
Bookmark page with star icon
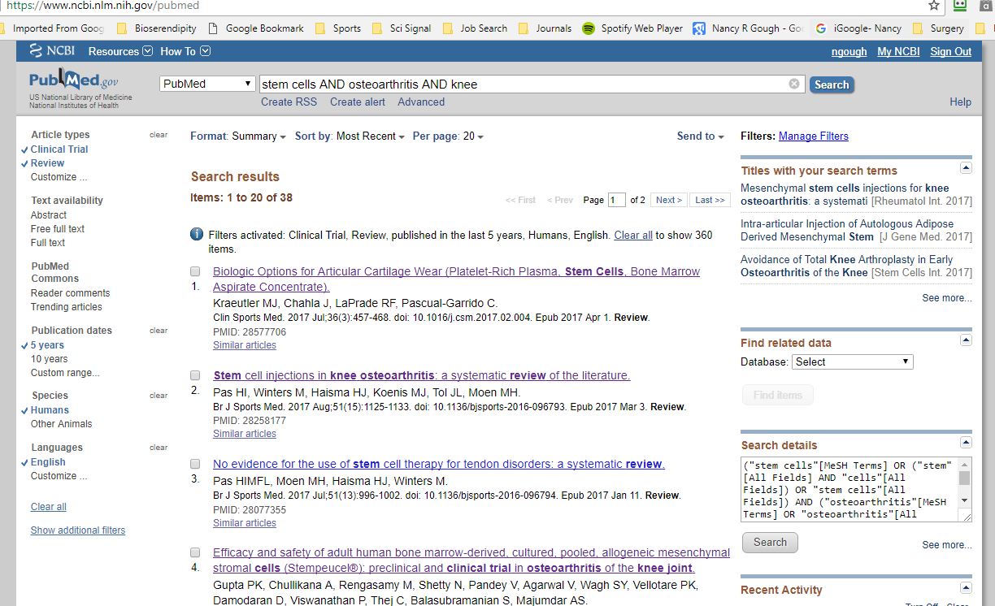(934, 6)
